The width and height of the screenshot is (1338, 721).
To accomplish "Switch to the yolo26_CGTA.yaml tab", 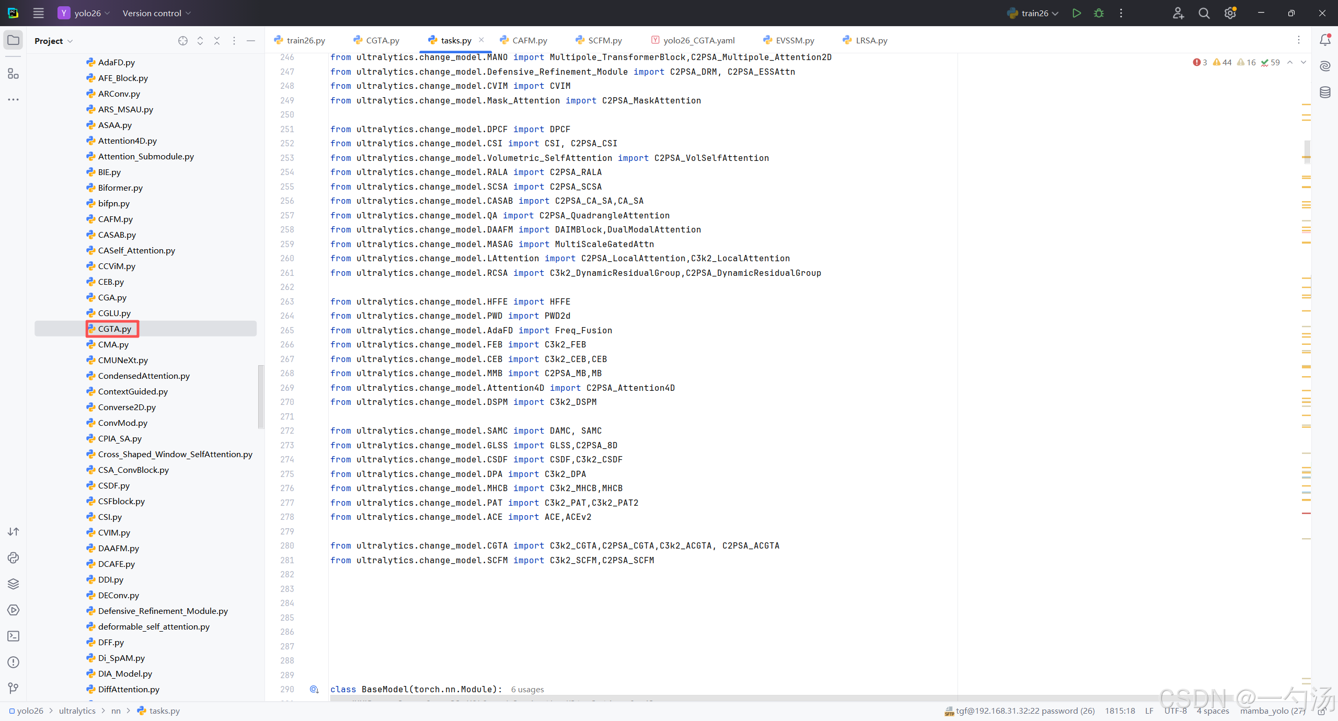I will pos(698,40).
